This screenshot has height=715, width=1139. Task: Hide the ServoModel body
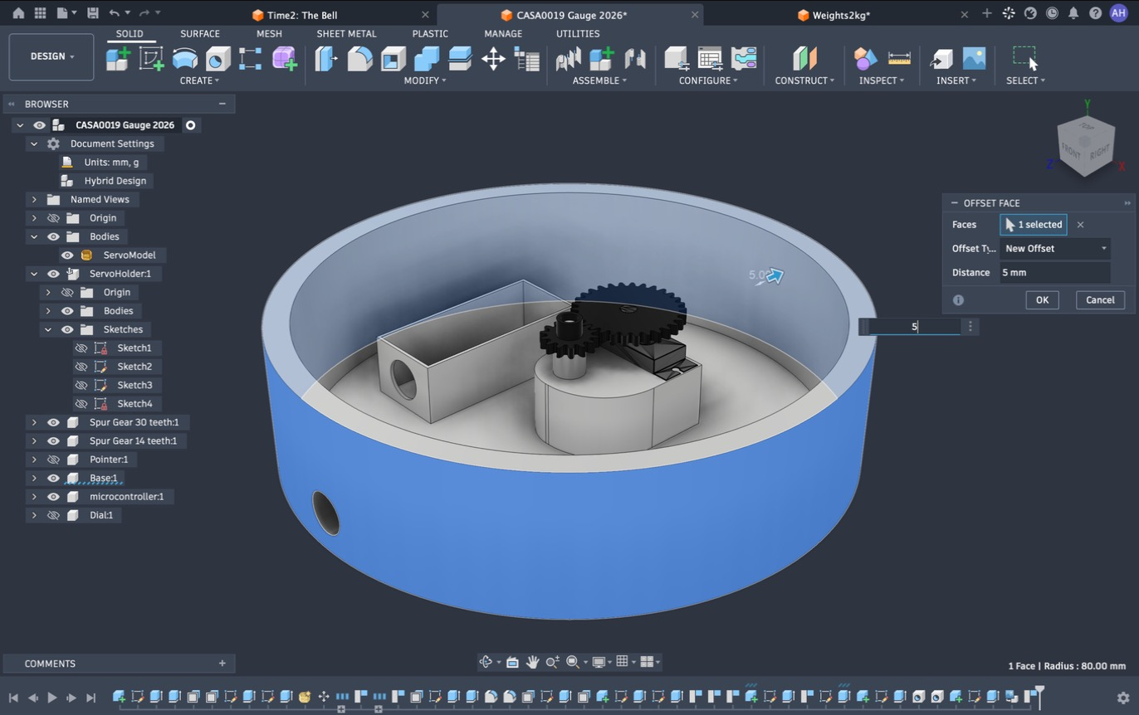click(x=67, y=255)
